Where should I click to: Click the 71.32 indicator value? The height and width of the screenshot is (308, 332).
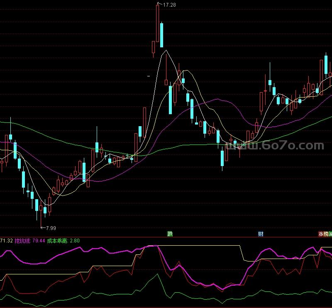[x=6, y=241]
